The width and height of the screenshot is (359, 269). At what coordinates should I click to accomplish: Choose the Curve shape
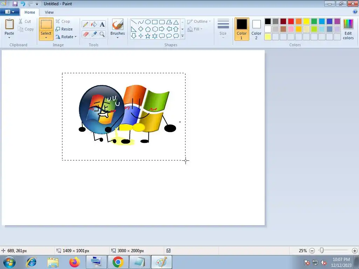click(x=141, y=22)
